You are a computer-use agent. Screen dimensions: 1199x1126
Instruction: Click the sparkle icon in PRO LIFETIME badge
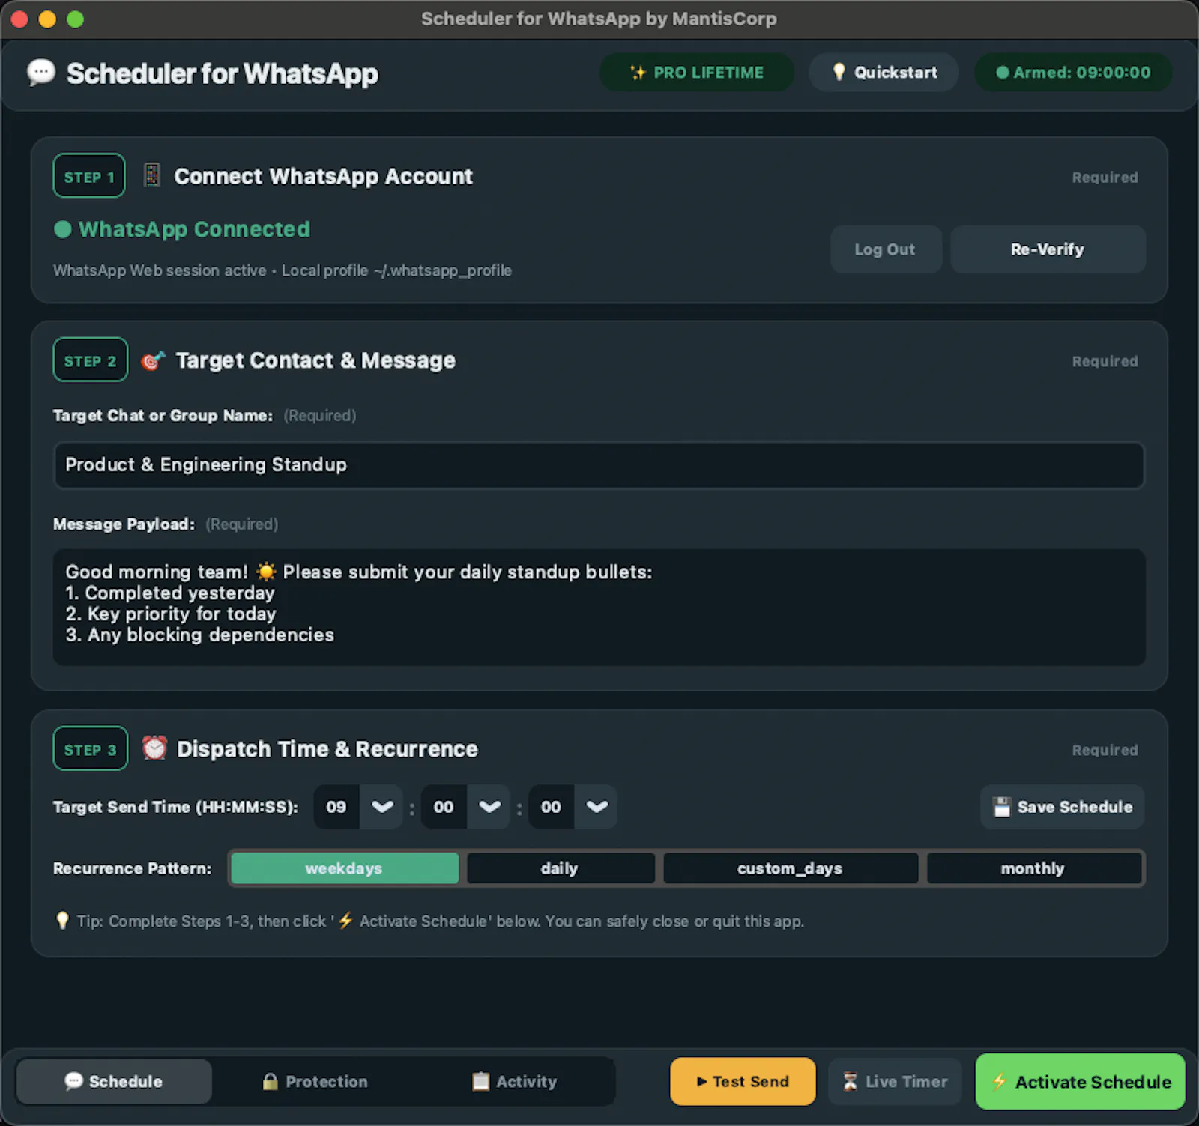click(x=638, y=73)
